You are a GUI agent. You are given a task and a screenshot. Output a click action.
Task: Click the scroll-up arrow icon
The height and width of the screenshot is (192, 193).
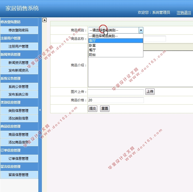coord(44,20)
